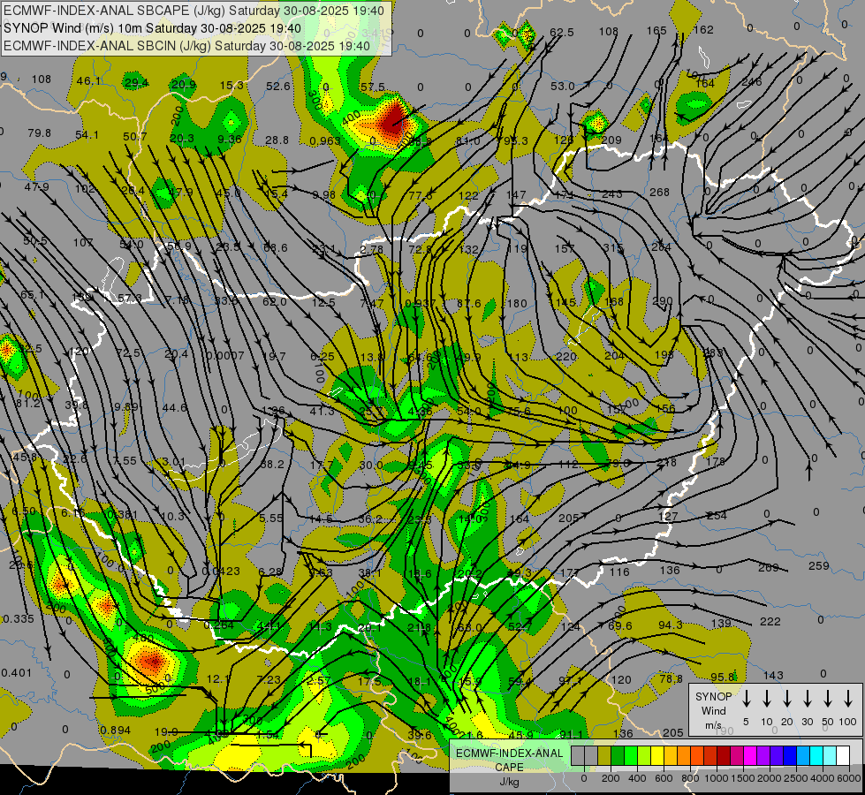Click the map value 0.963
Viewport: 865px width, 795px height.
(325, 140)
